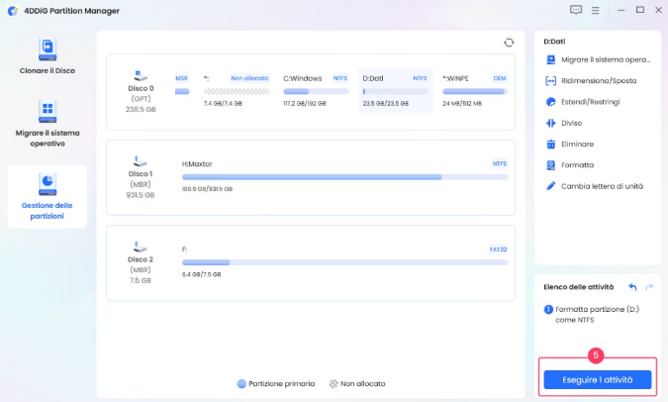This screenshot has height=402, width=668.
Task: Click the undo arrow in Elenco delle attività
Action: point(632,287)
